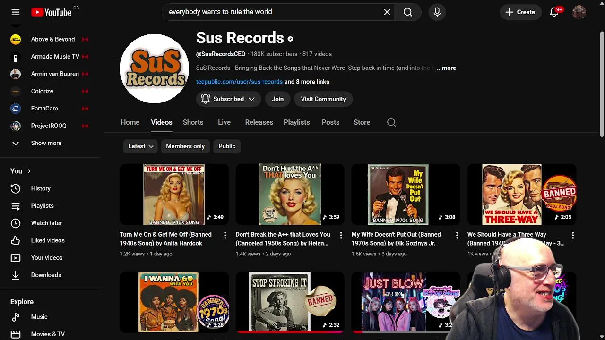Toggle the Members only filter

185,146
